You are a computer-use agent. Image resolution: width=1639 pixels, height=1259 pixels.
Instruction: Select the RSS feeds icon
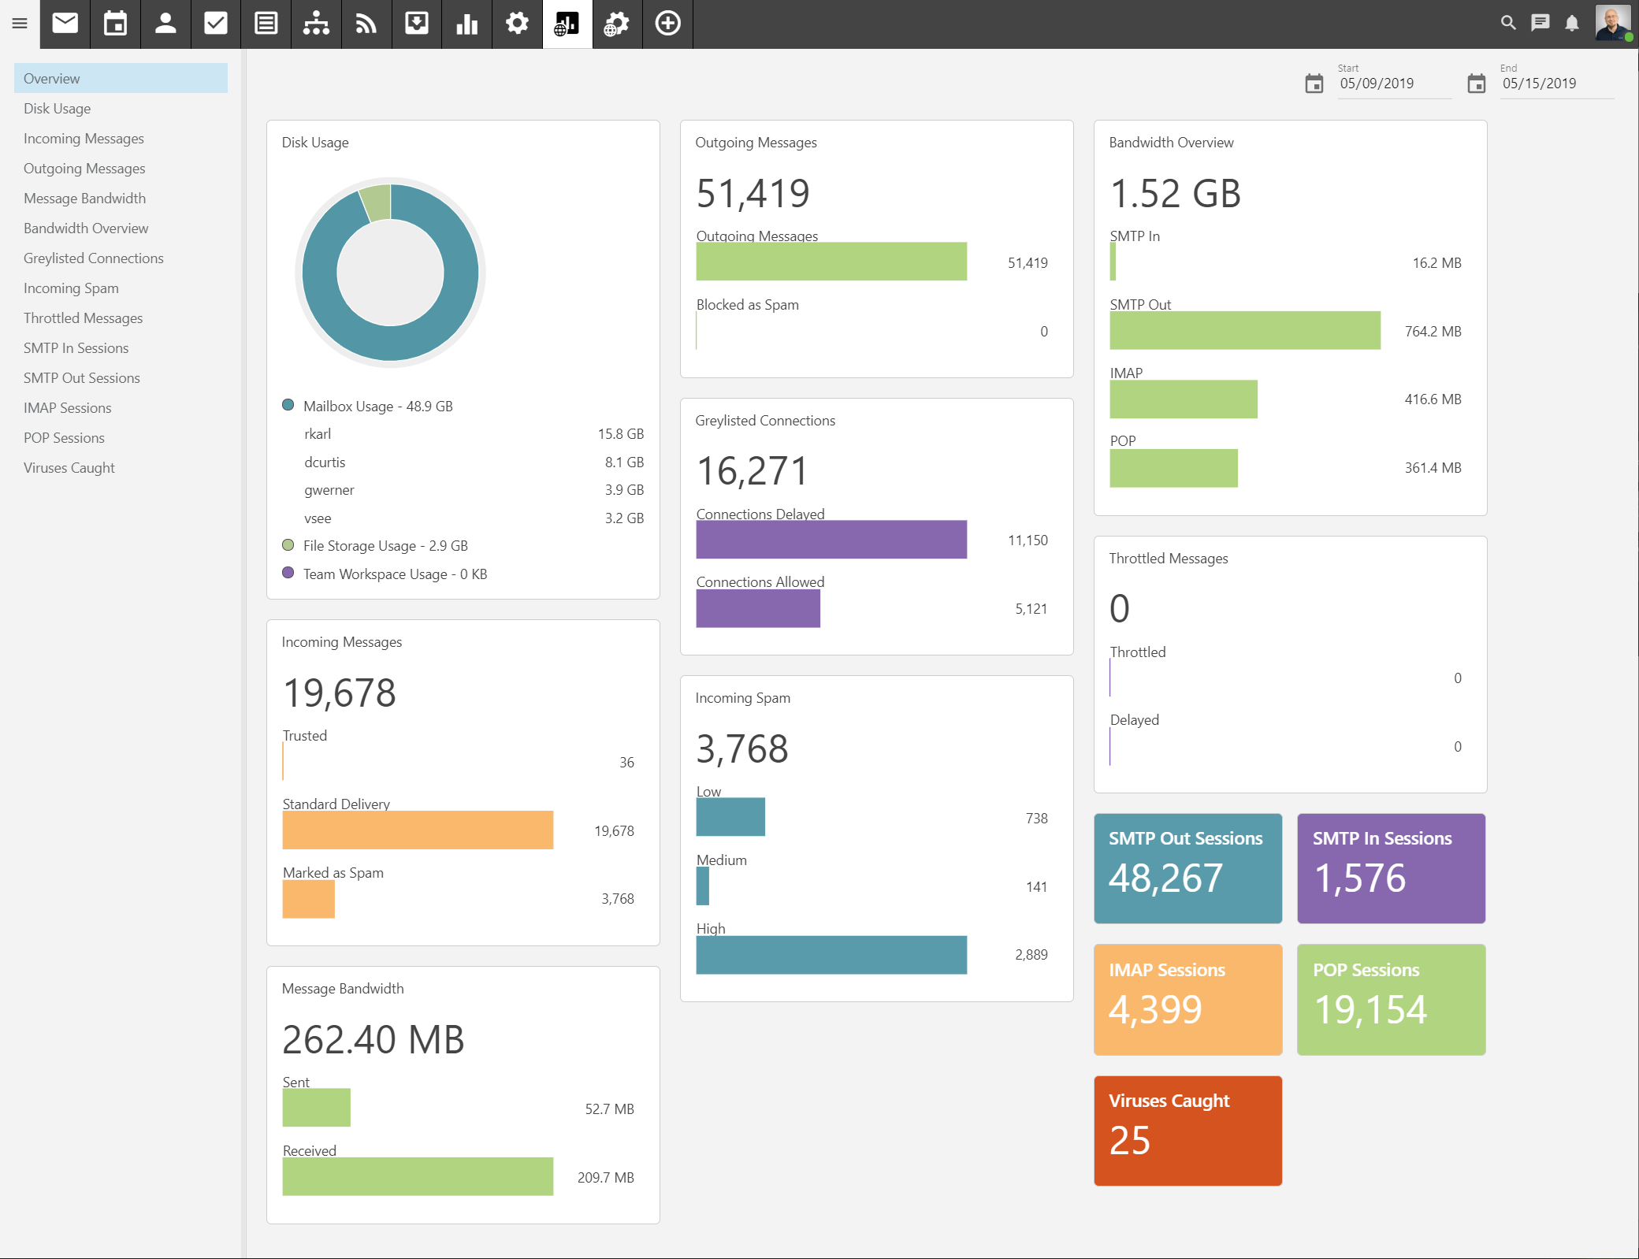[x=366, y=24]
